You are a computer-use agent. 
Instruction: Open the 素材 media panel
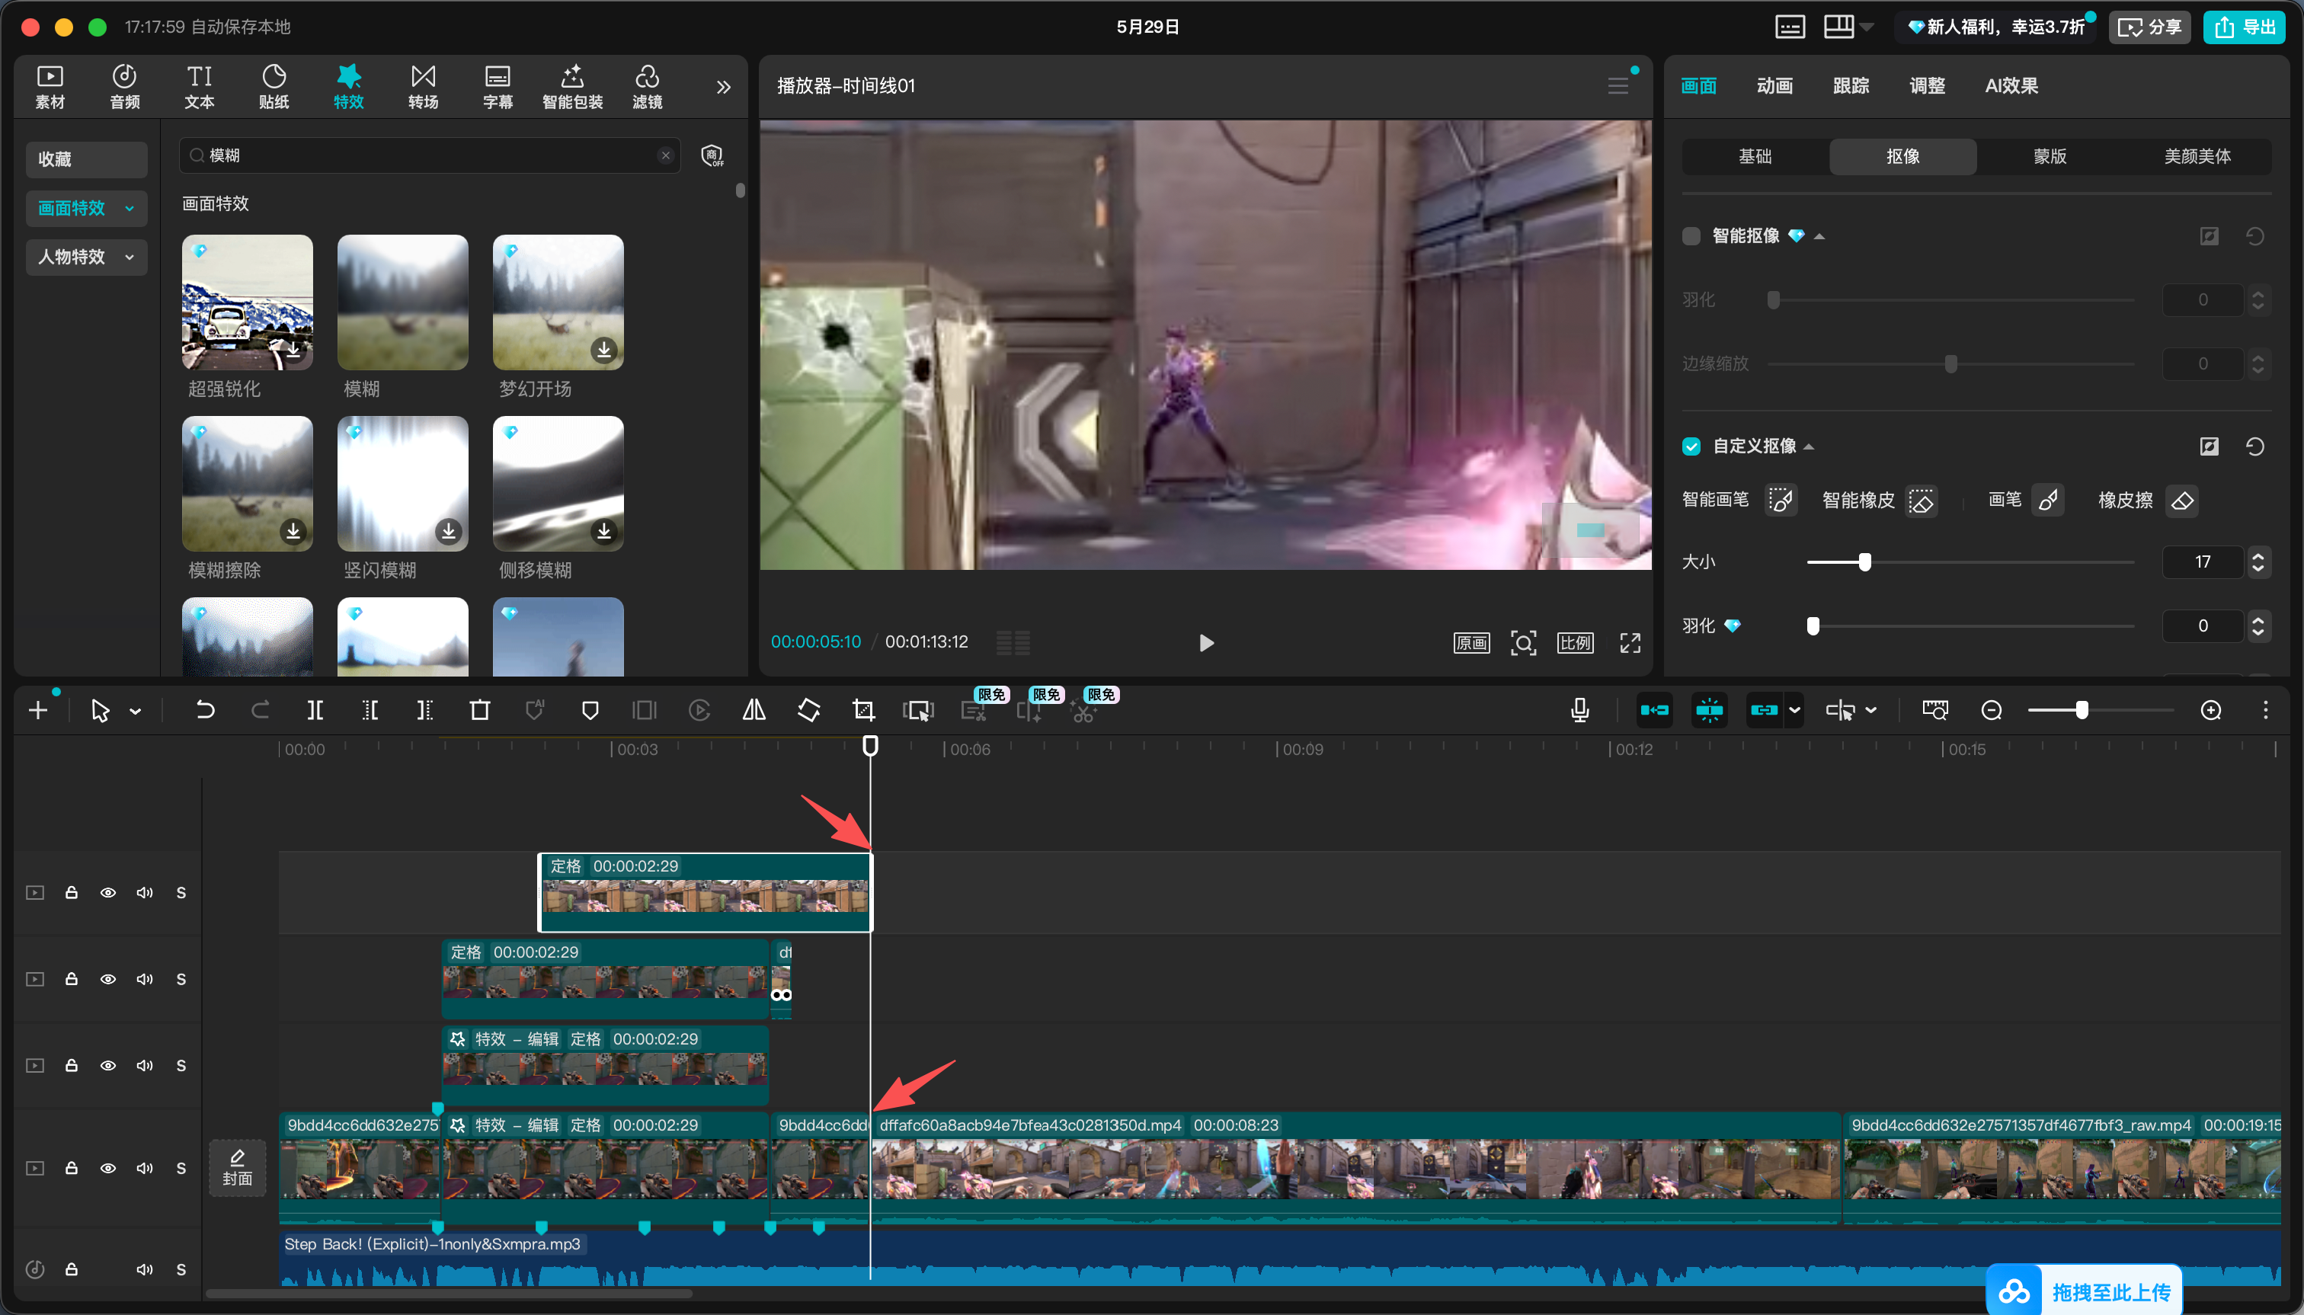50,87
